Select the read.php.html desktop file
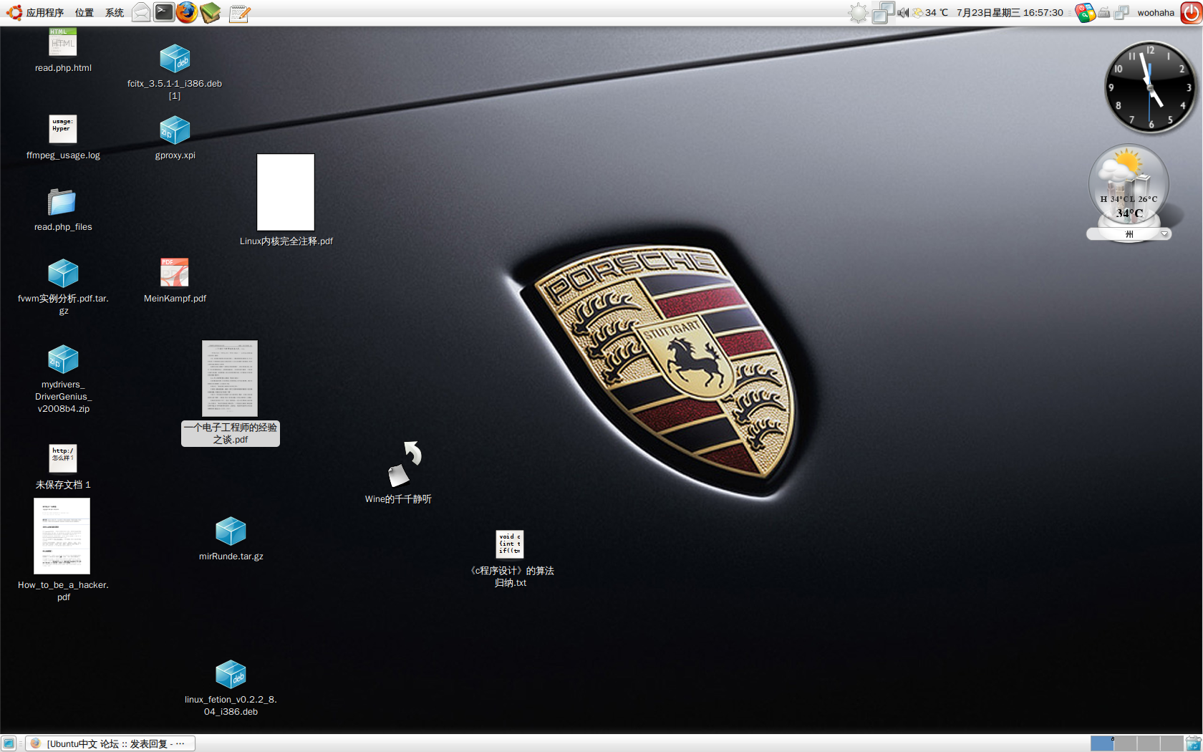The image size is (1203, 752). coord(63,42)
